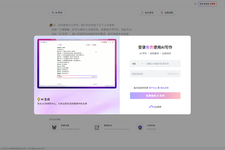This screenshot has width=225, height=150.
Task: Click the 主题深挖 button
Action: coord(167,13)
